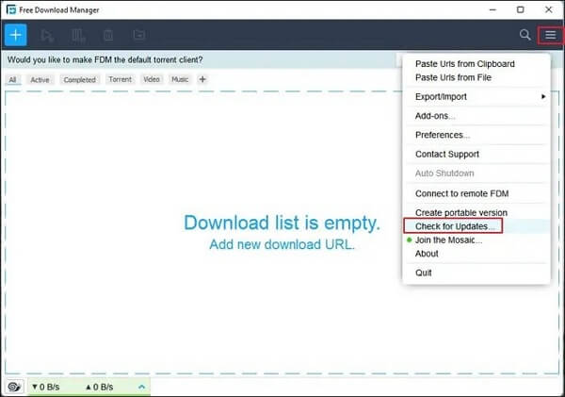Expand the Export/Import submenu
The width and height of the screenshot is (565, 397).
[476, 97]
